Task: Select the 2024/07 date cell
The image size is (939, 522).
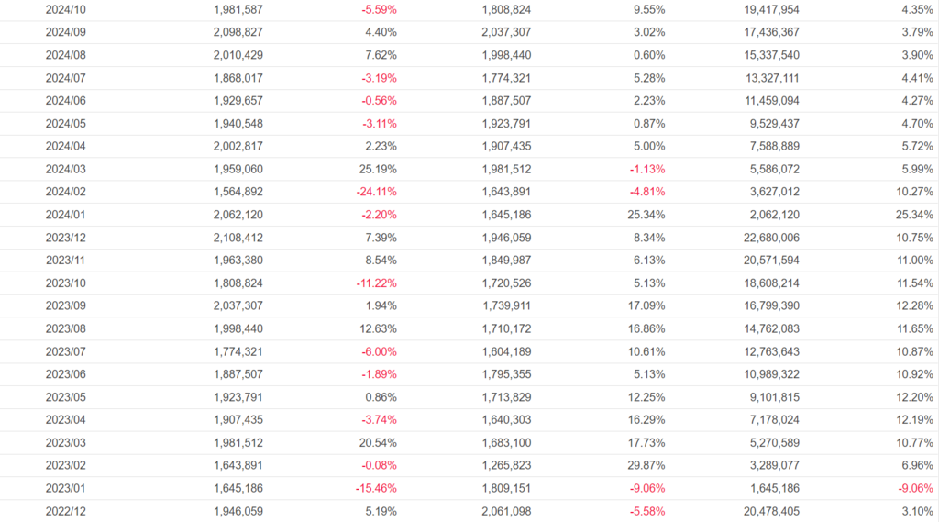Action: (x=65, y=78)
